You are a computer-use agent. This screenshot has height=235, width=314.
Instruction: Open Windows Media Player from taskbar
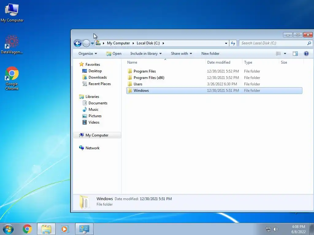65,229
